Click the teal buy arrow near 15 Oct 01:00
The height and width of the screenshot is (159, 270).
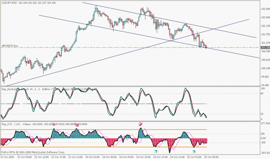pyautogui.click(x=194, y=152)
